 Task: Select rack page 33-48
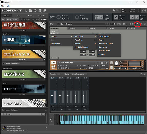point(125,24)
